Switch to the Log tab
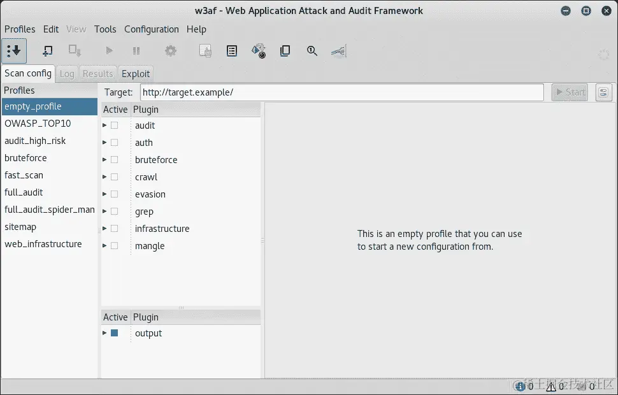Viewport: 618px width, 395px height. [67, 74]
